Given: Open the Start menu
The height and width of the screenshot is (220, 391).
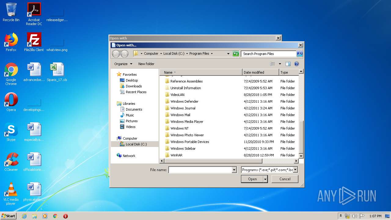Looking at the screenshot, I should coord(8,216).
